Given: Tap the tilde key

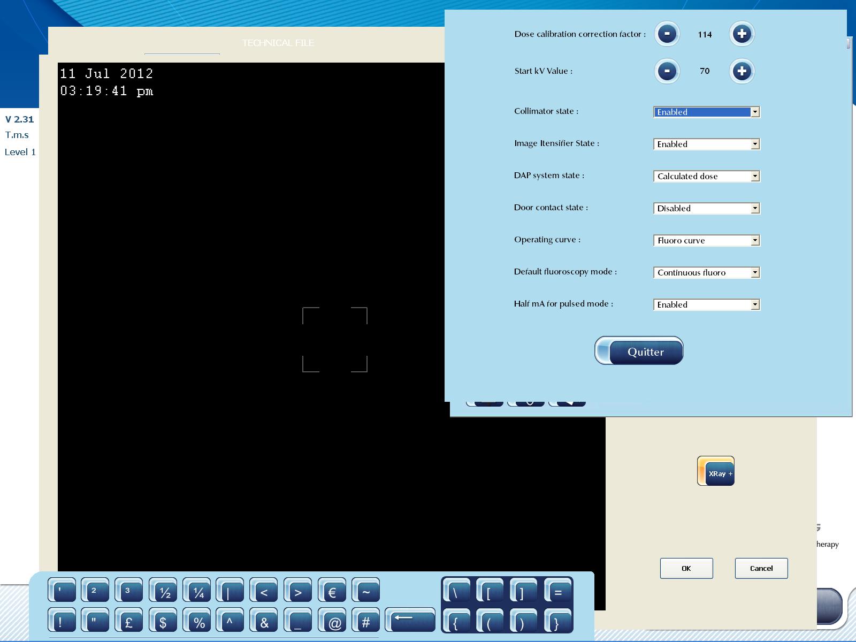Looking at the screenshot, I should (x=366, y=591).
